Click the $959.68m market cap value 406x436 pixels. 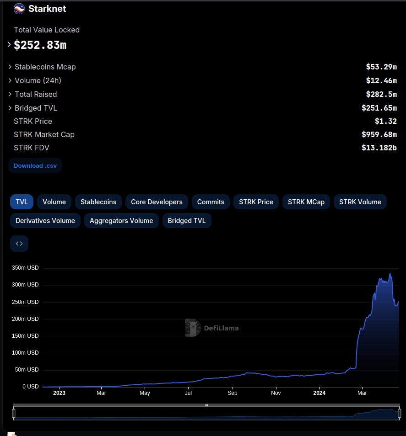(x=379, y=134)
